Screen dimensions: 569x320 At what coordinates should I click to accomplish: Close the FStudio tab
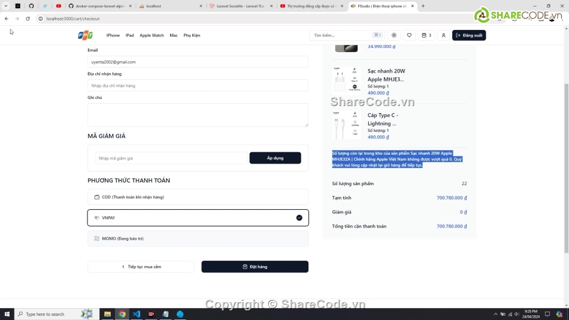412,6
